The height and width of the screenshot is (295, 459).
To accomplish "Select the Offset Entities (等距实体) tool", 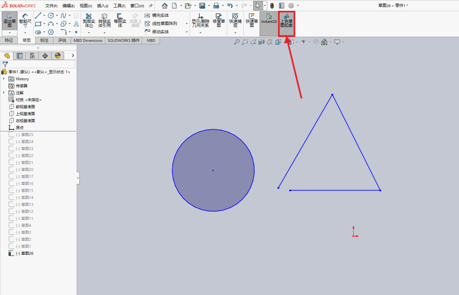I will click(120, 21).
